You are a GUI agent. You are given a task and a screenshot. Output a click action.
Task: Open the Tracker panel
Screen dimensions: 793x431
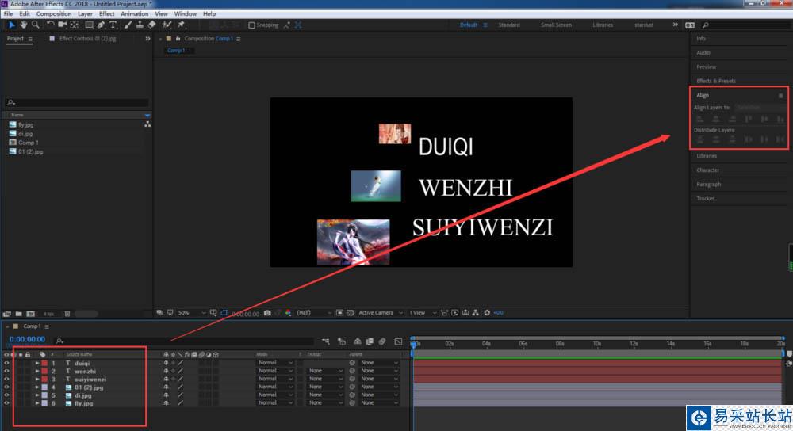[705, 199]
